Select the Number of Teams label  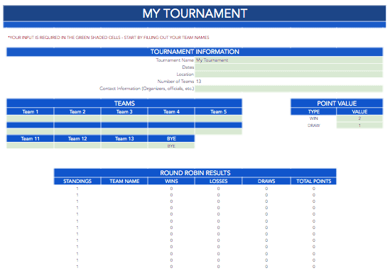(x=175, y=81)
